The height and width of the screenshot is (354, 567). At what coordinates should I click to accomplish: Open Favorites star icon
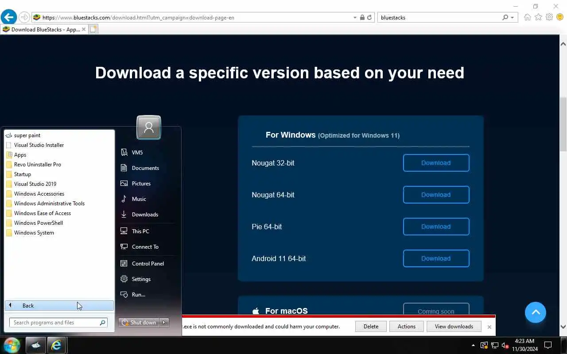(538, 17)
